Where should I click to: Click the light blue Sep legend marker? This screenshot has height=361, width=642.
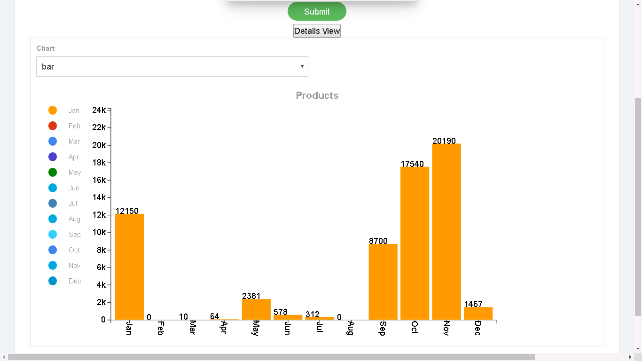tap(52, 234)
